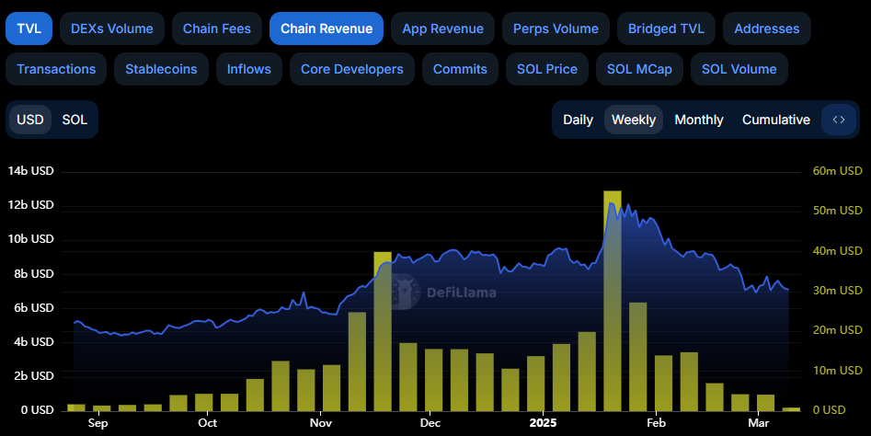Show SOL Price on chart
Viewport: 871px width, 436px height.
click(546, 69)
